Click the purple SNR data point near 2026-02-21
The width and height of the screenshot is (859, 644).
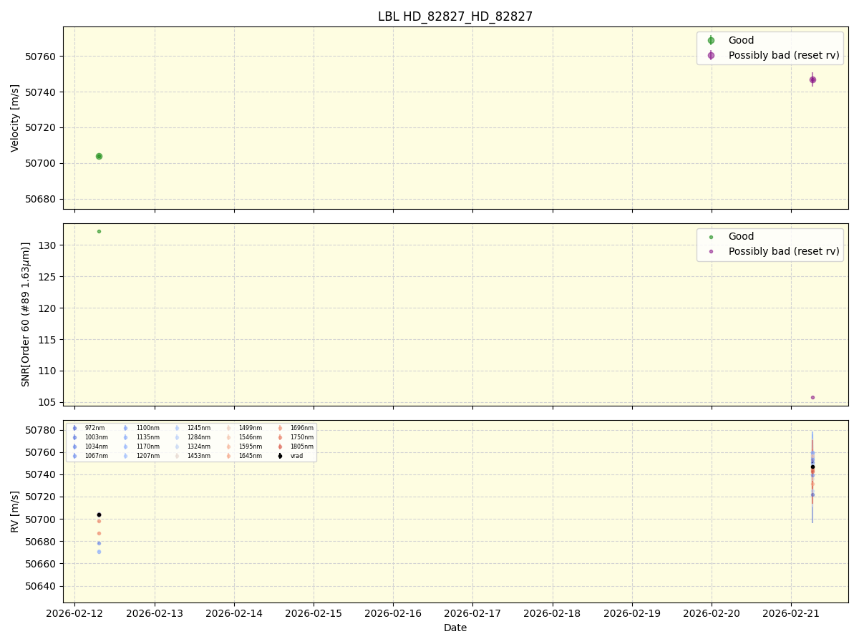click(812, 396)
